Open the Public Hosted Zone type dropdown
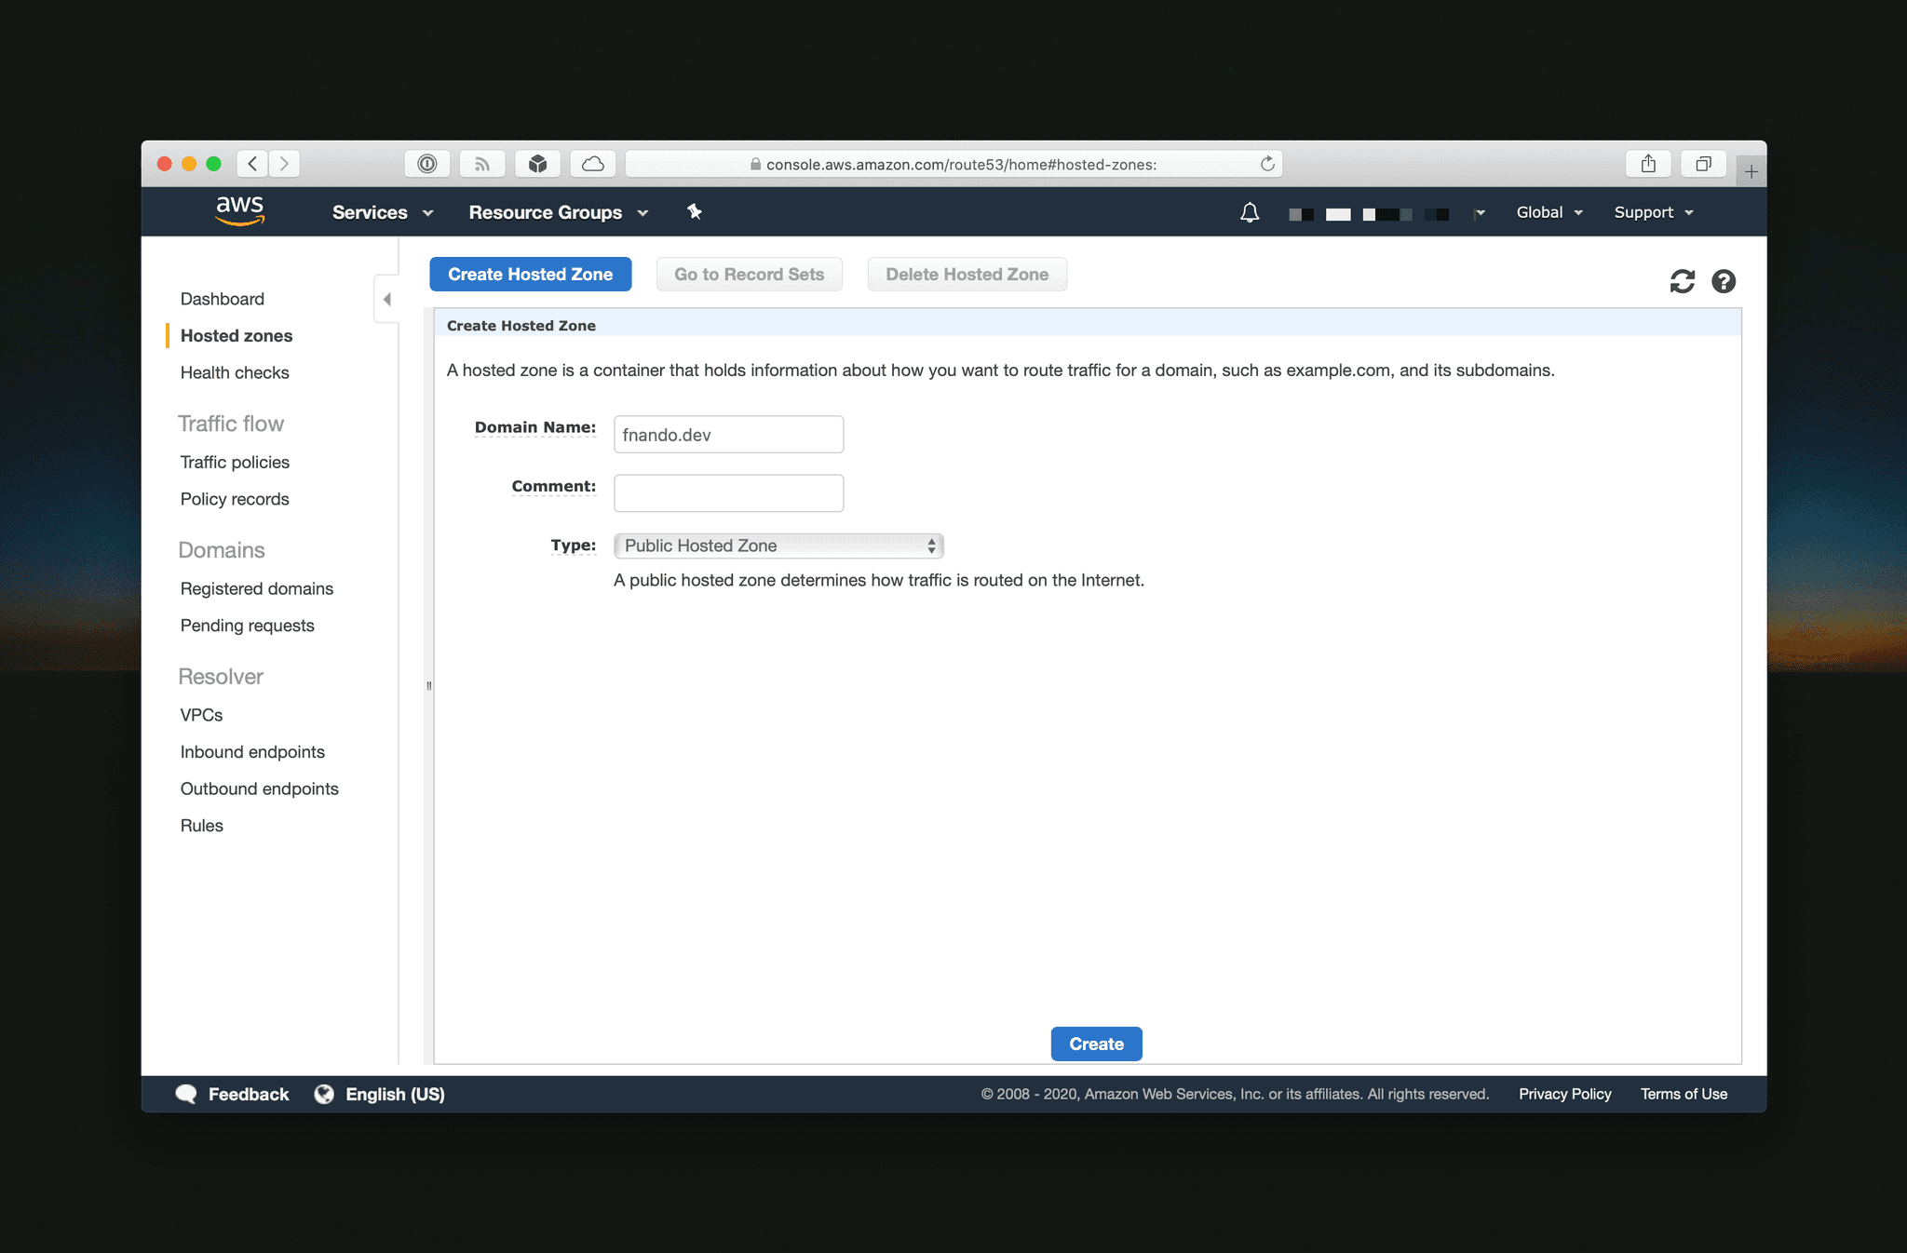Image resolution: width=1907 pixels, height=1253 pixels. point(778,546)
